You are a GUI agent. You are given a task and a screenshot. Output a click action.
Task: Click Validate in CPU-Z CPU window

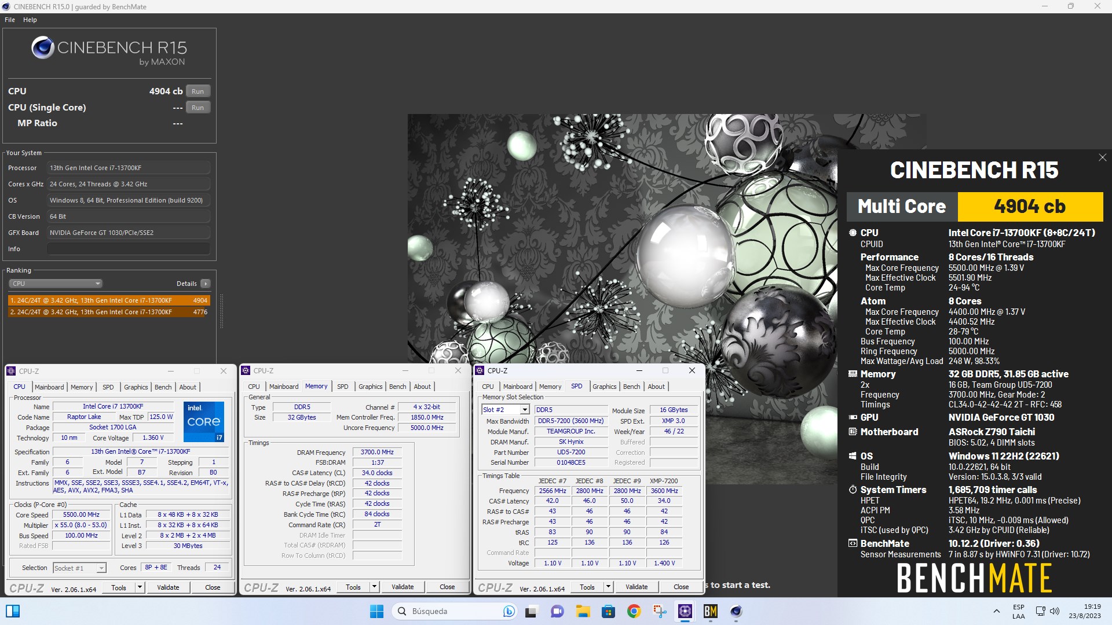click(x=168, y=587)
